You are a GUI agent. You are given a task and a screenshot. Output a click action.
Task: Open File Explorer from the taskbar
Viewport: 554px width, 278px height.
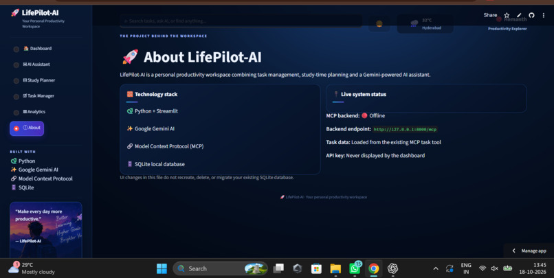[335, 269]
